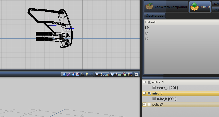Toggle the checkerboard texture icon

pos(78,74)
